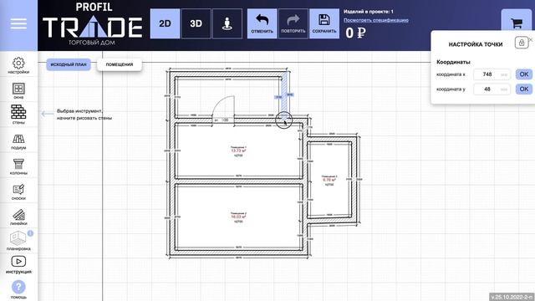Screen dimensions: 535x301
Task: Confirm x coordinate with OK
Action: tap(524, 74)
